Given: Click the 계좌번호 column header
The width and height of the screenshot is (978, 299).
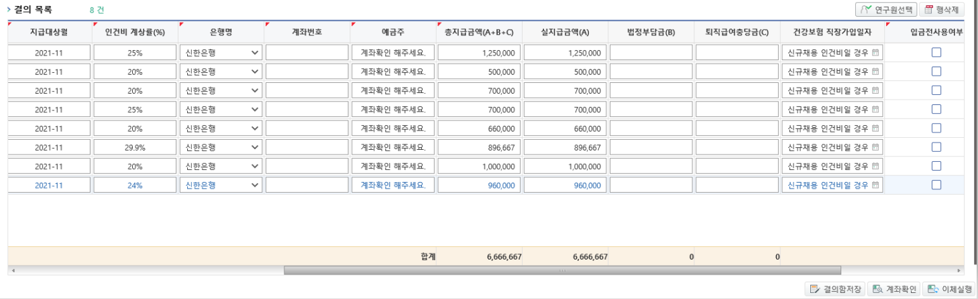Looking at the screenshot, I should [x=307, y=31].
